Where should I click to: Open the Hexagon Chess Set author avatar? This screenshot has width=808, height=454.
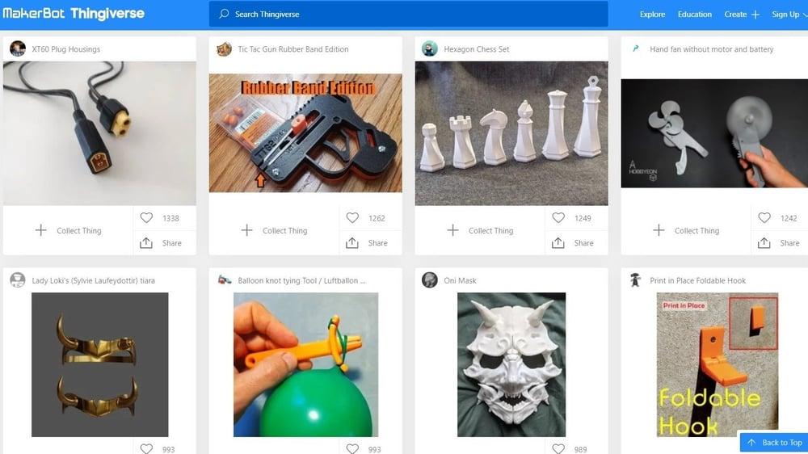coord(429,49)
